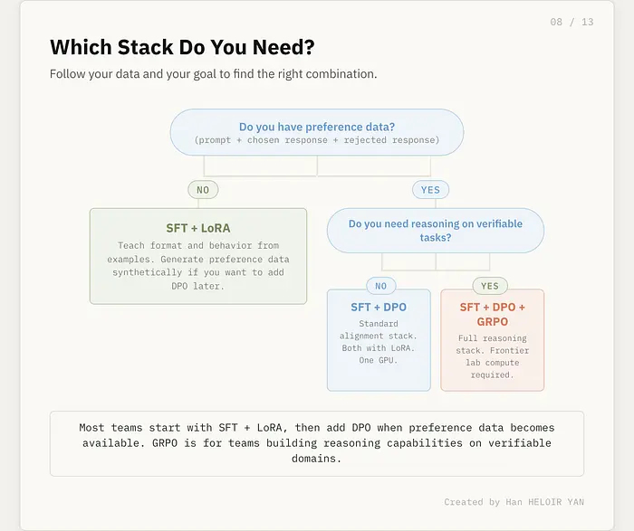Click the "08 / 13" page counter
This screenshot has height=531, width=634.
pyautogui.click(x=572, y=22)
